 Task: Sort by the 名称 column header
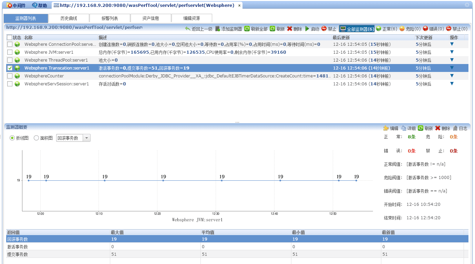28,38
